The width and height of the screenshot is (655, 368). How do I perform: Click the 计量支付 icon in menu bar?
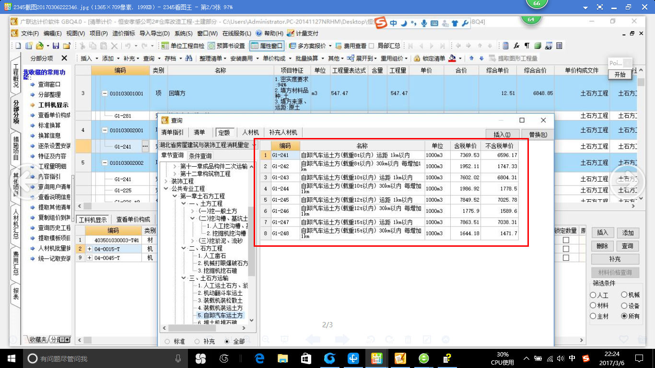tap(303, 33)
